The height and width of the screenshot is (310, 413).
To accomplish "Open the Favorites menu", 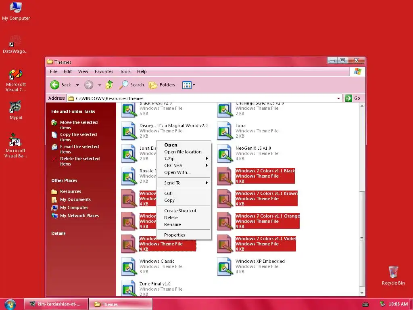I will (104, 71).
